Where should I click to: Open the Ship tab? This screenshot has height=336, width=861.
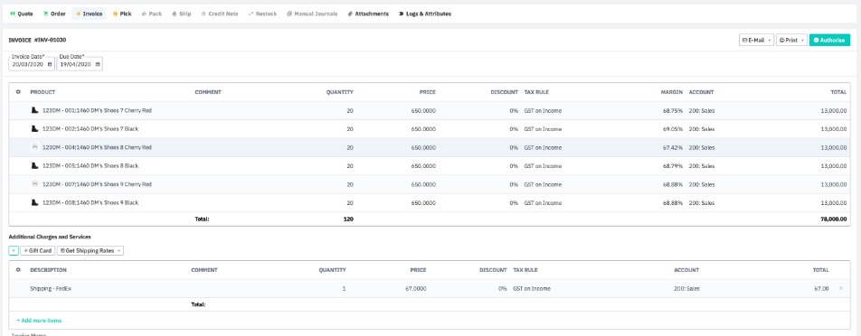point(182,14)
